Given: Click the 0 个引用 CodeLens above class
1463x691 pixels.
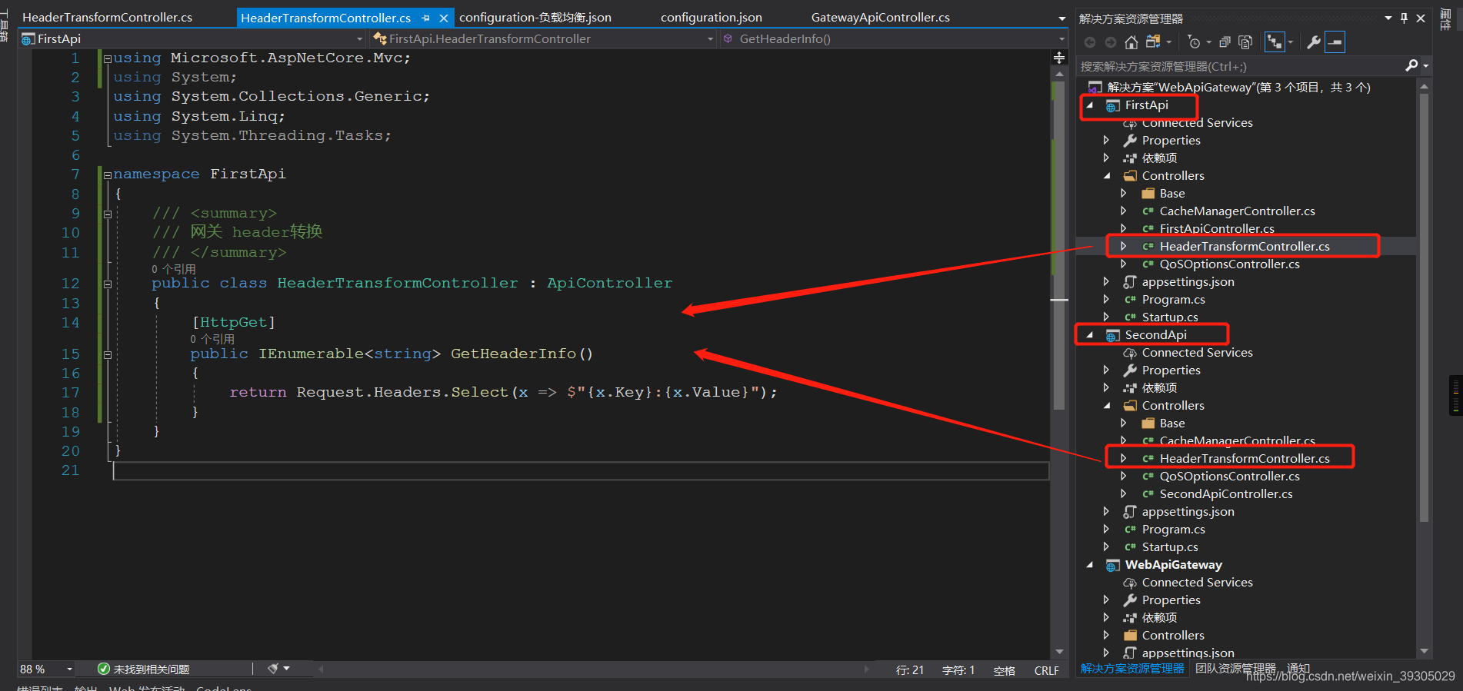Looking at the screenshot, I should tap(174, 269).
